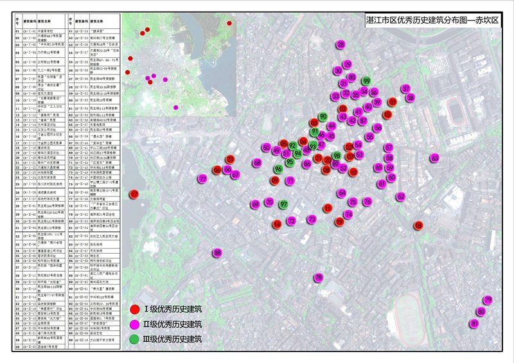Click the inset overview map thumbnail
This screenshot has height=363, width=514.
[182, 64]
